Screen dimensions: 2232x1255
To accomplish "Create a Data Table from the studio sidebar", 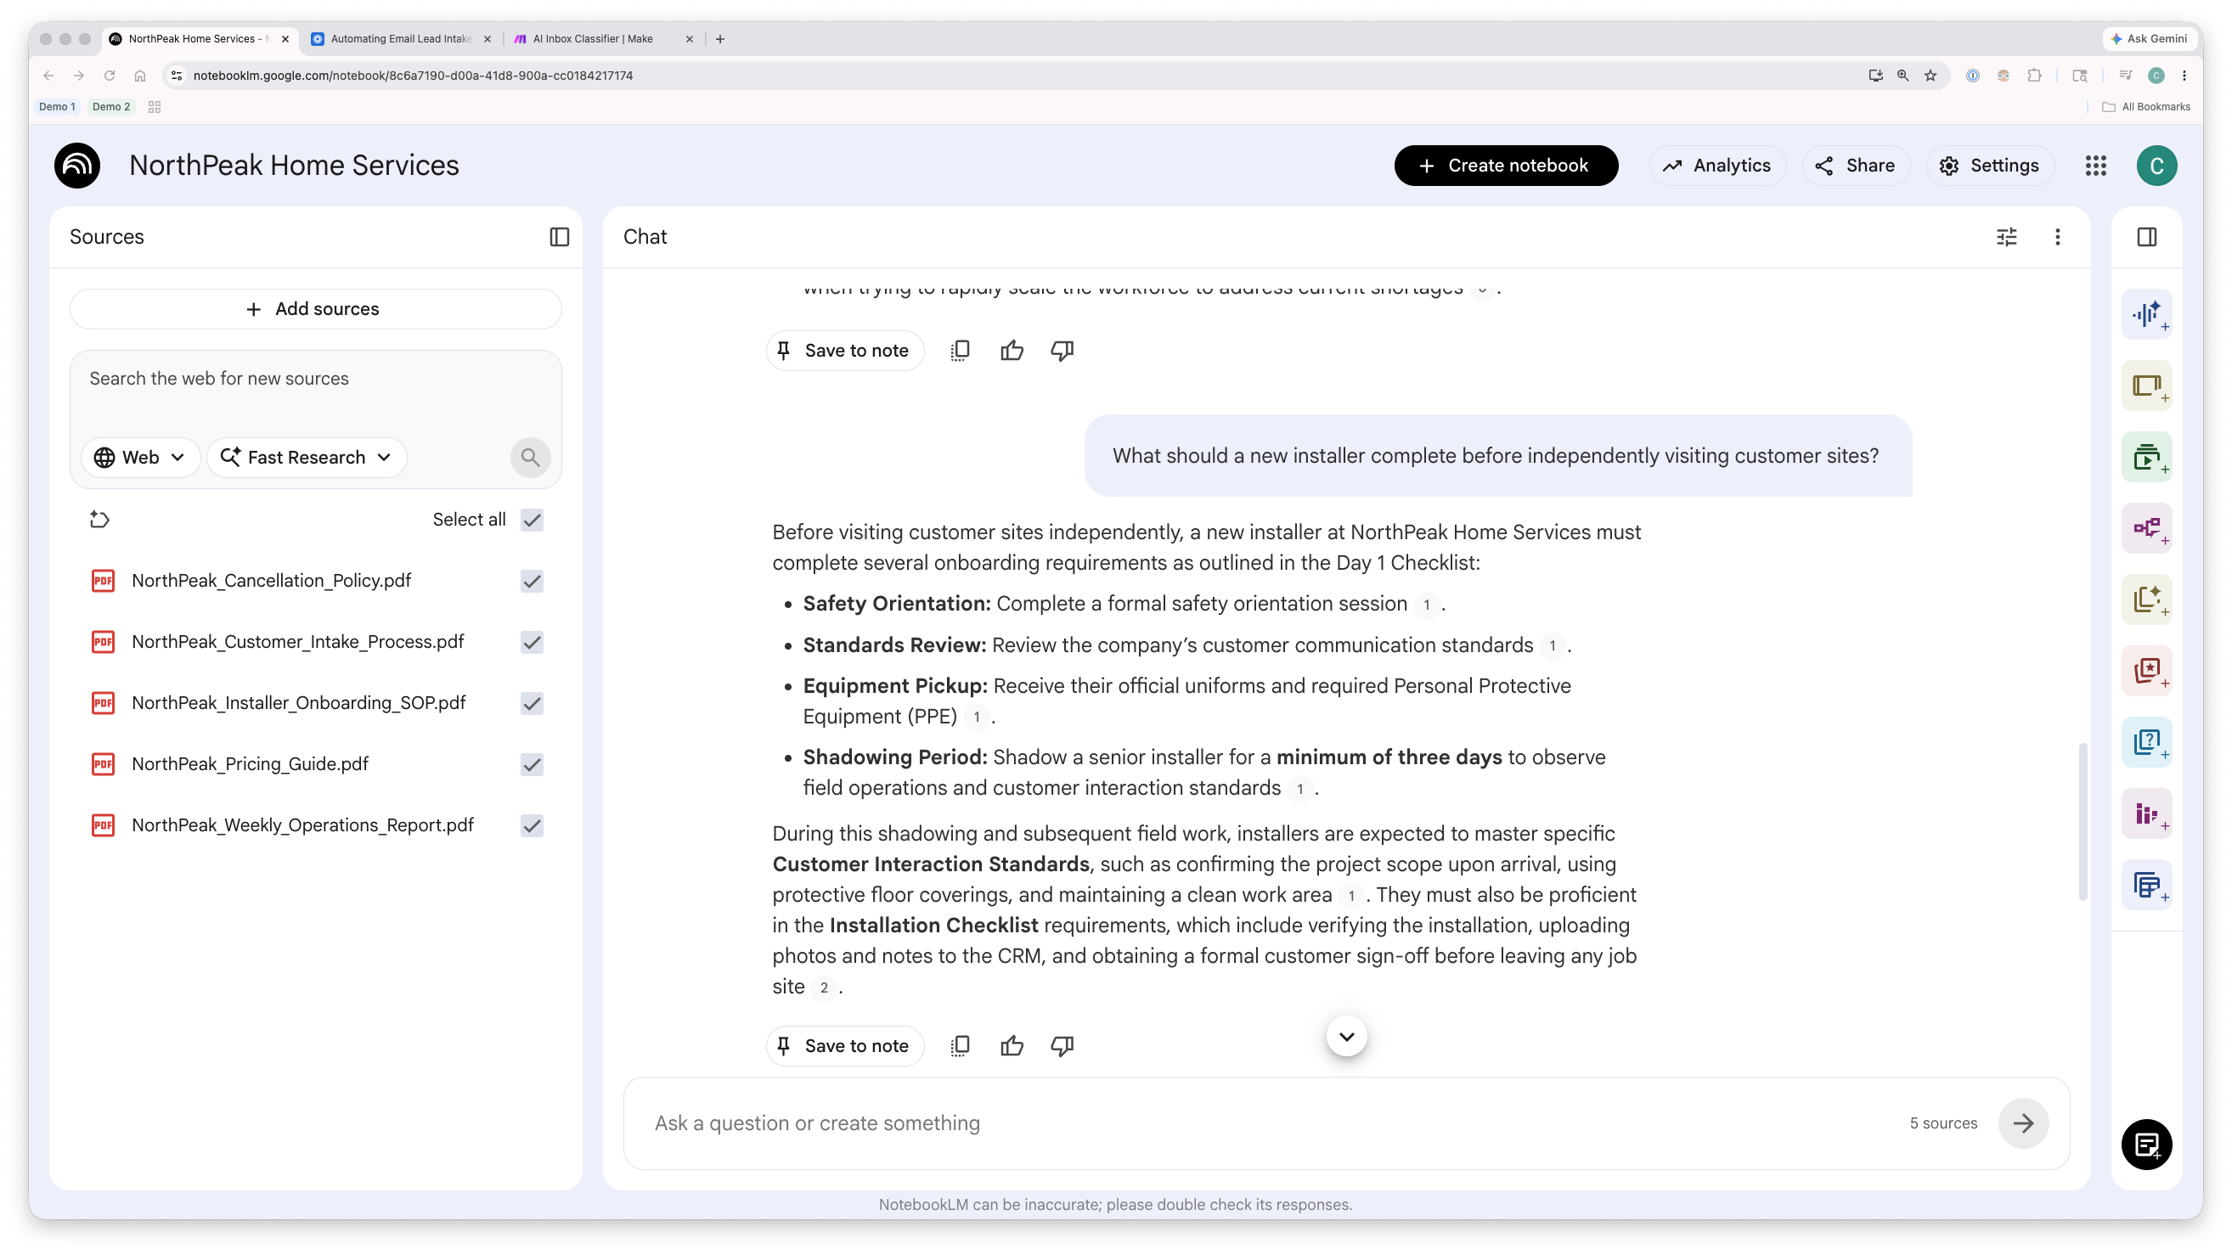I will 2147,885.
